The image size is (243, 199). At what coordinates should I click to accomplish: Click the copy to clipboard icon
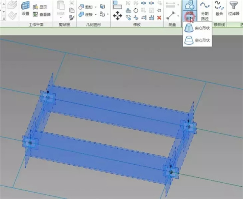pos(72,10)
